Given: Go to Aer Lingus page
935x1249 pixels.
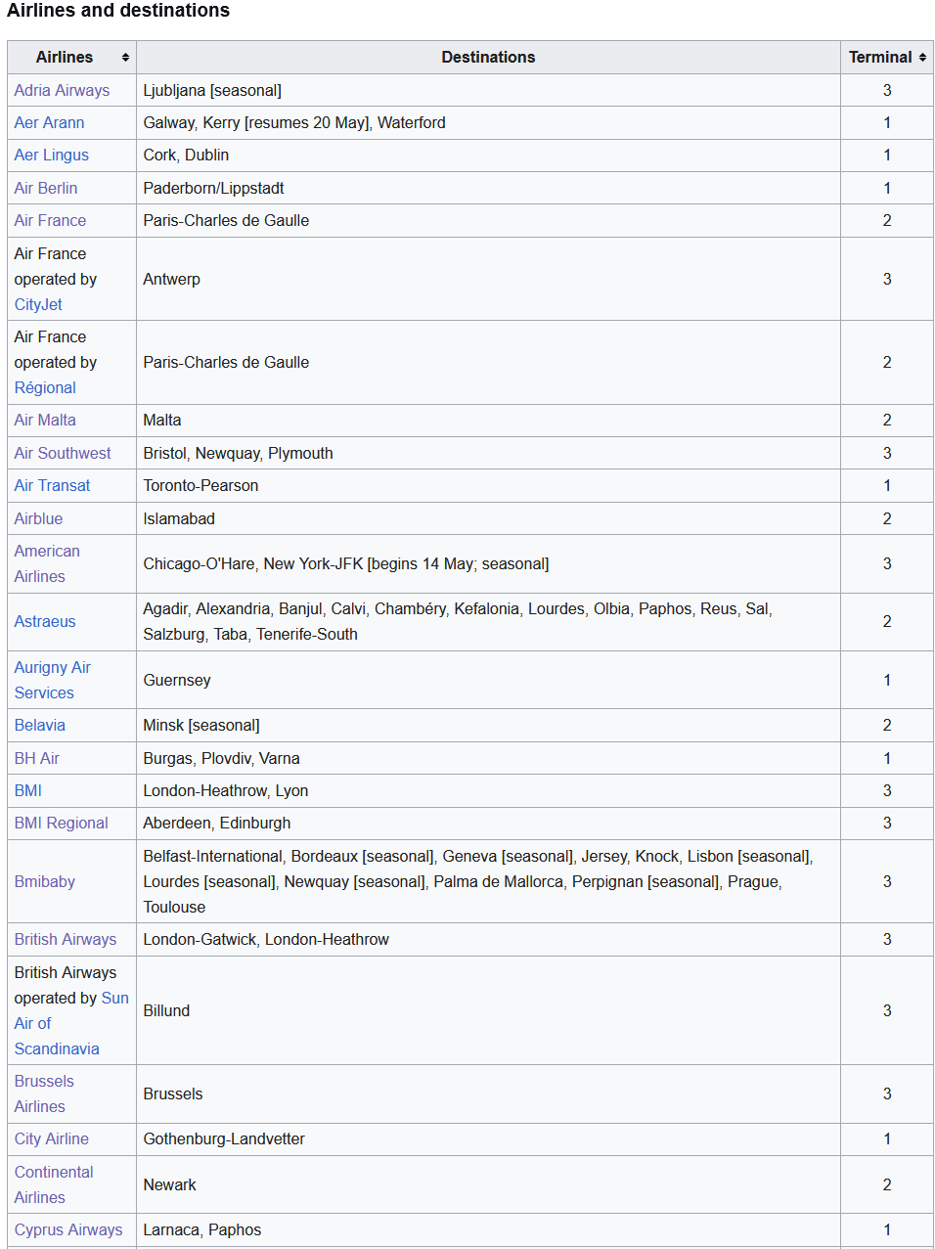Looking at the screenshot, I should click(51, 155).
